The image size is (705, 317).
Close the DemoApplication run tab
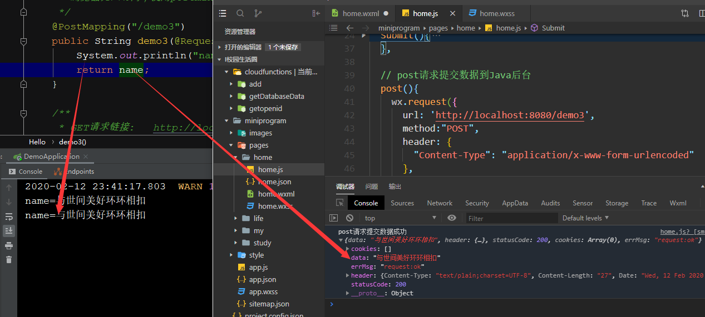point(85,157)
